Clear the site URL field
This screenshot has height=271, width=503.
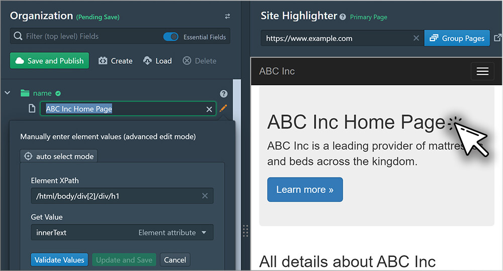click(416, 38)
